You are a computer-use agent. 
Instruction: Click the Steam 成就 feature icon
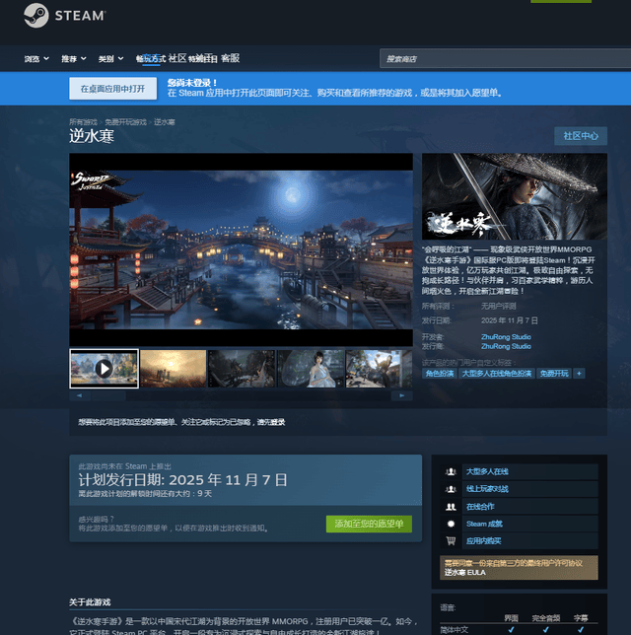[x=451, y=524]
